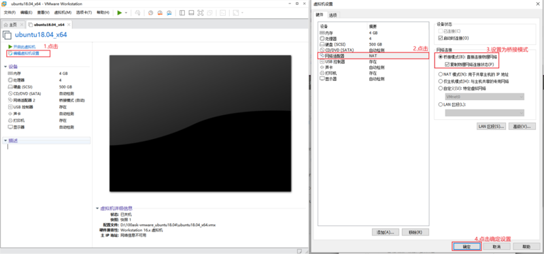Click the take snapshot clock icon

click(x=150, y=12)
